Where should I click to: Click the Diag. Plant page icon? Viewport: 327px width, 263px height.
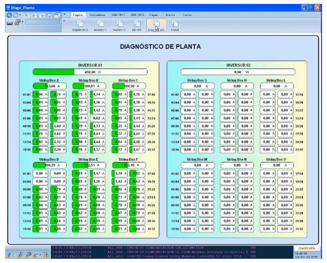pyautogui.click(x=156, y=24)
